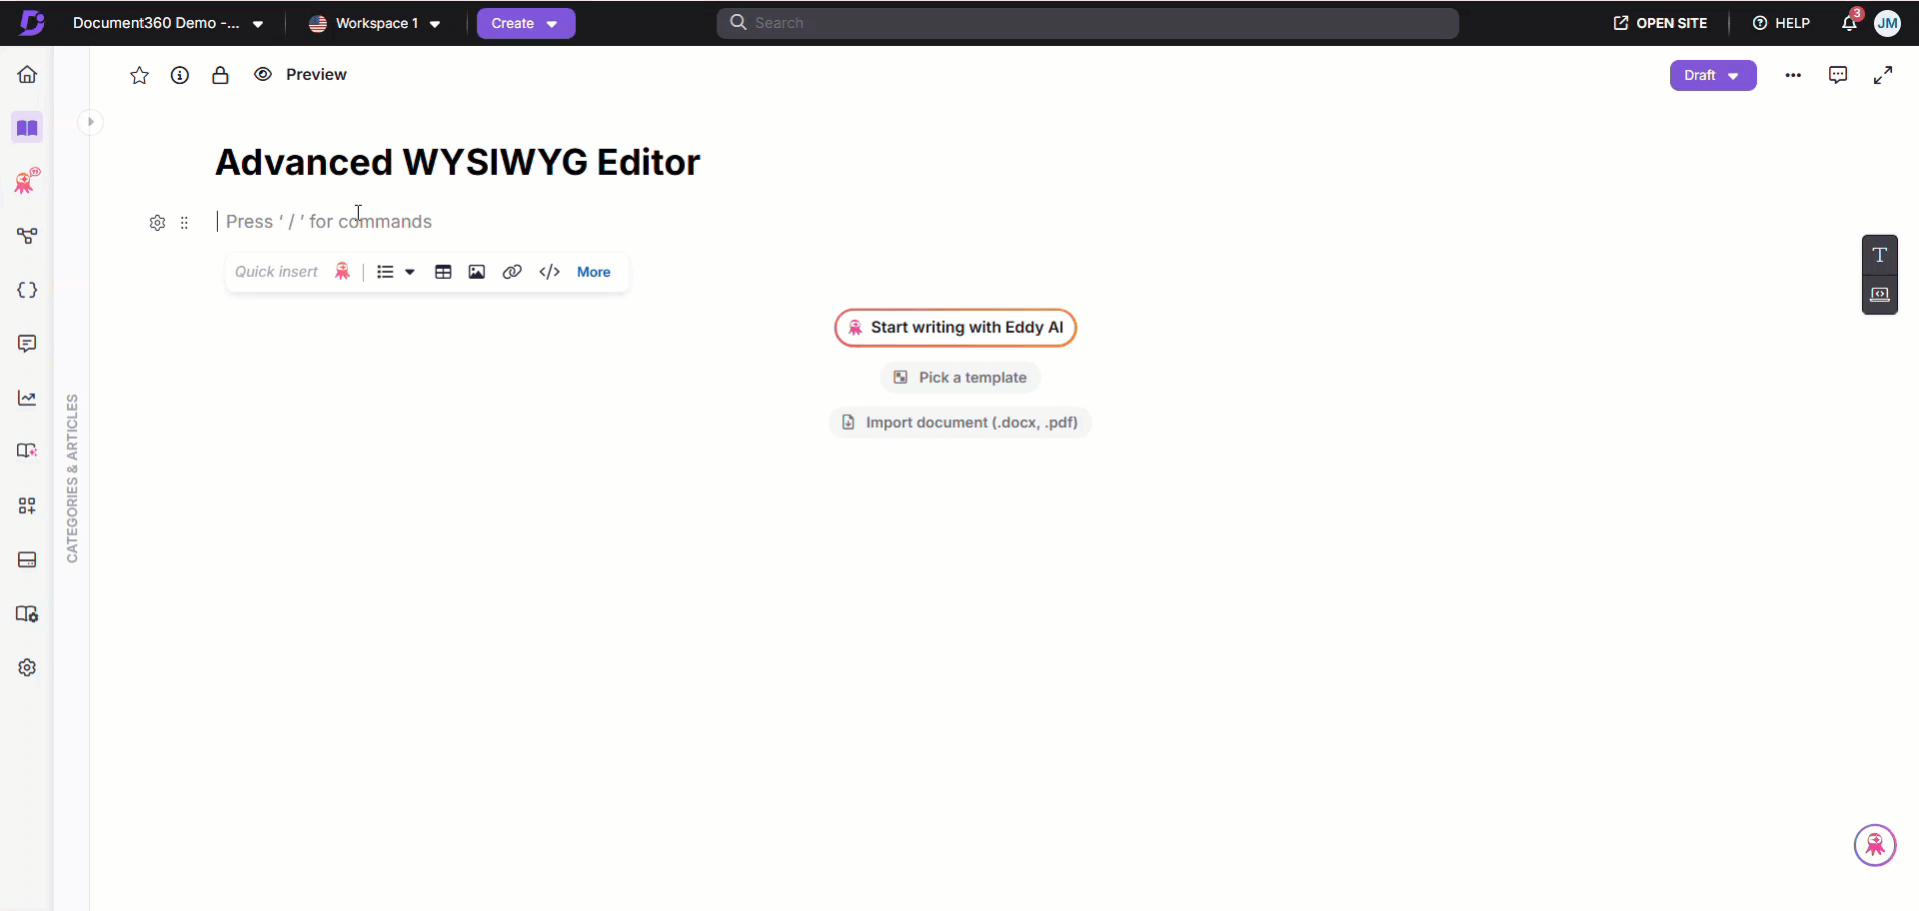Click the top Search field

coord(1087,23)
